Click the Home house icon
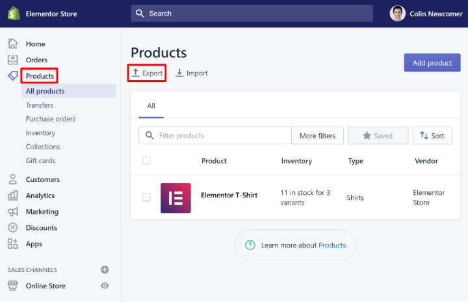The height and width of the screenshot is (302, 468). (x=13, y=44)
